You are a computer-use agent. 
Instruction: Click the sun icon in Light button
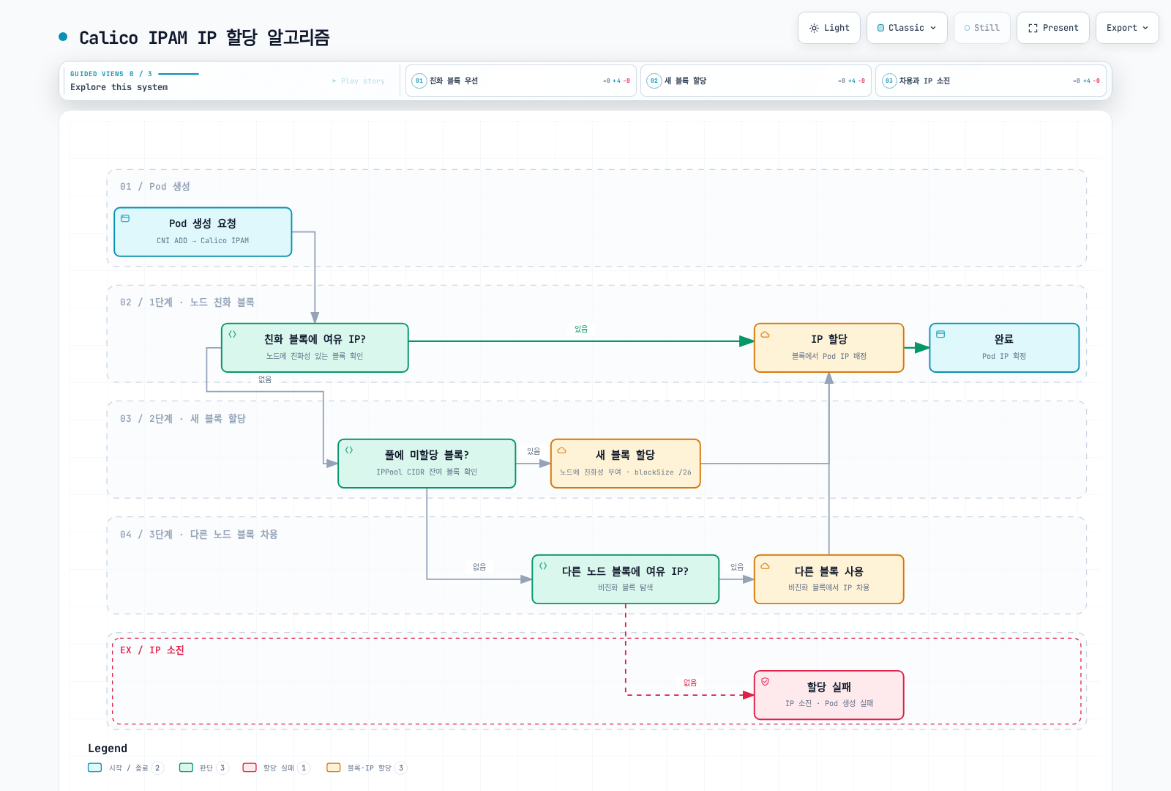814,28
